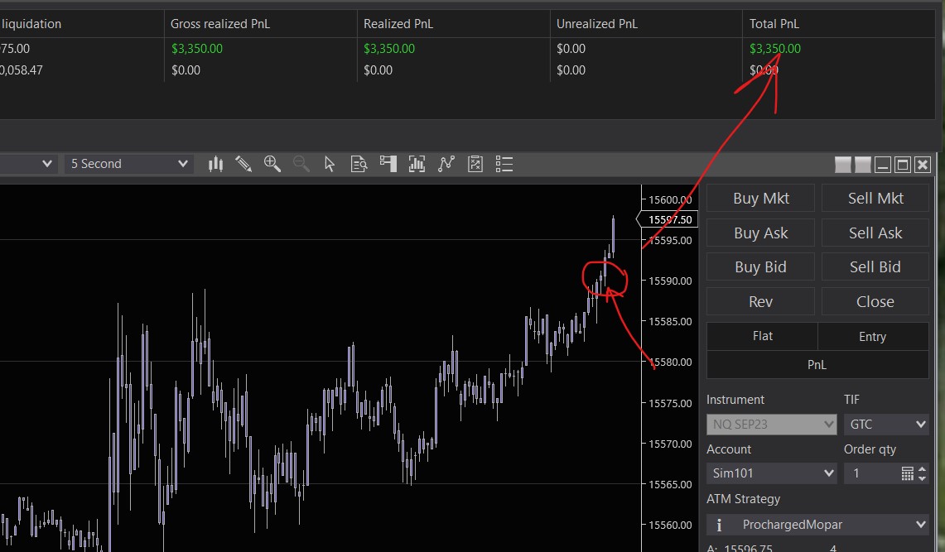
Task: Maximize the chart window
Action: (903, 165)
